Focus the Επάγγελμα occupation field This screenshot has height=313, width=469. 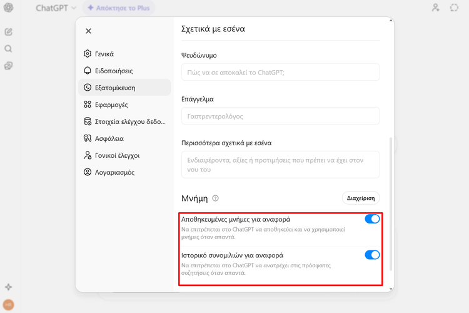point(280,116)
